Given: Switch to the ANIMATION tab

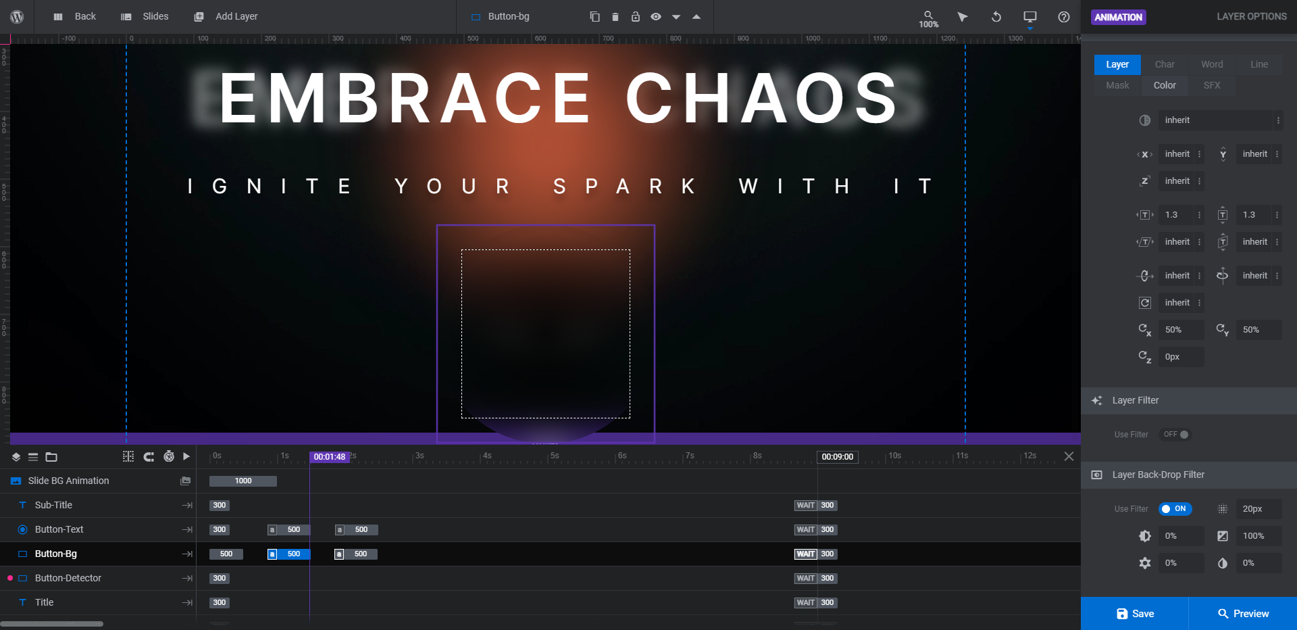Looking at the screenshot, I should (1119, 17).
